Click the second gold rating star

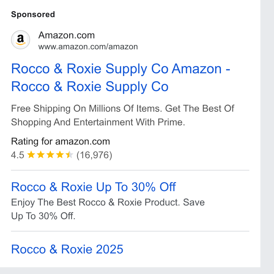[x=41, y=155]
